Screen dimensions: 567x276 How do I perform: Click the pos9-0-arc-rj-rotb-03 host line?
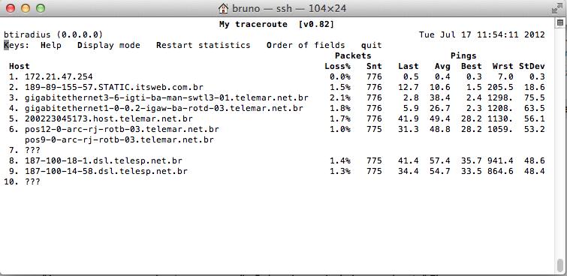pos(119,139)
